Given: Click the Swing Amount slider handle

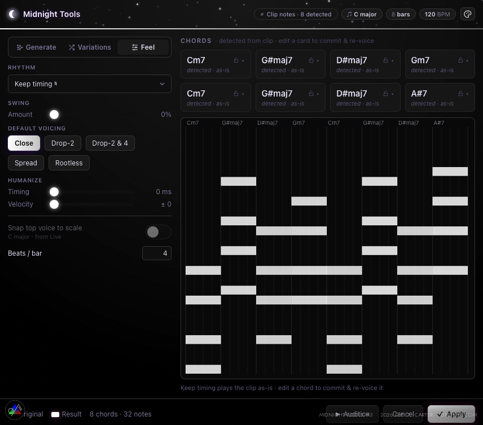Looking at the screenshot, I should click(x=54, y=115).
